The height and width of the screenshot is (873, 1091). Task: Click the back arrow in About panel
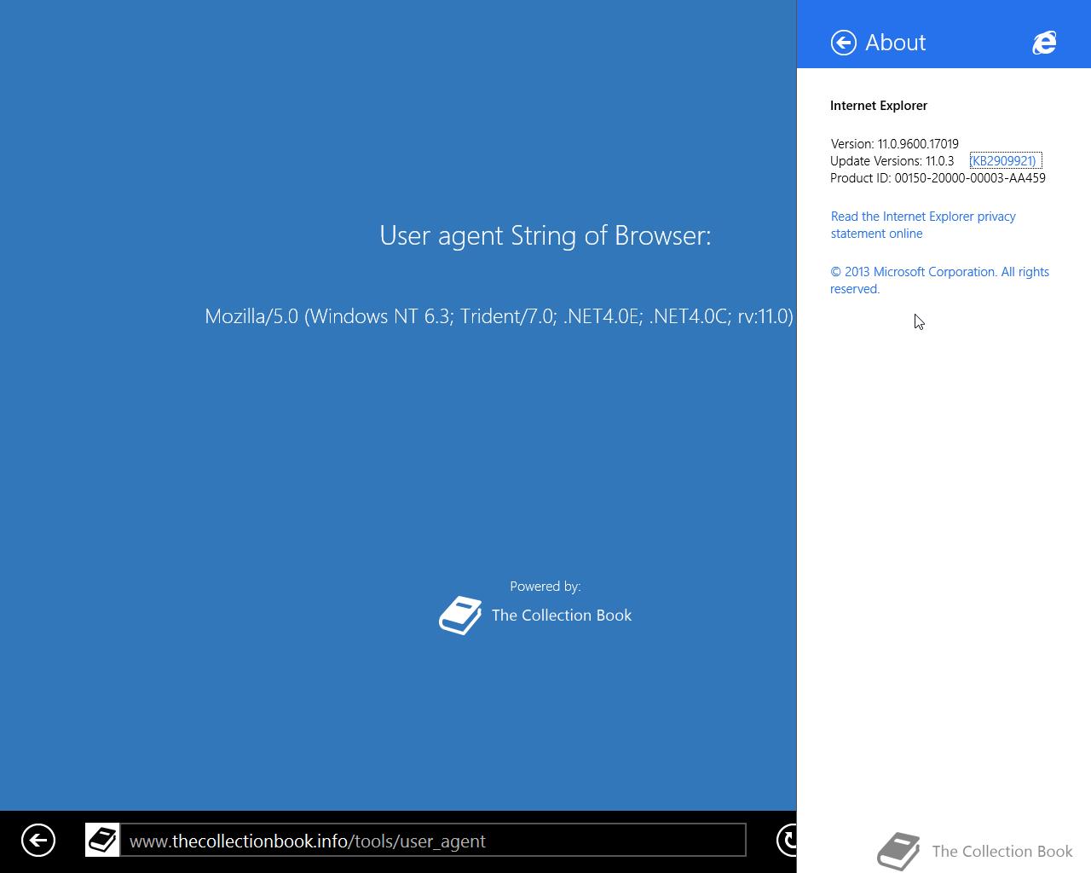(x=844, y=43)
